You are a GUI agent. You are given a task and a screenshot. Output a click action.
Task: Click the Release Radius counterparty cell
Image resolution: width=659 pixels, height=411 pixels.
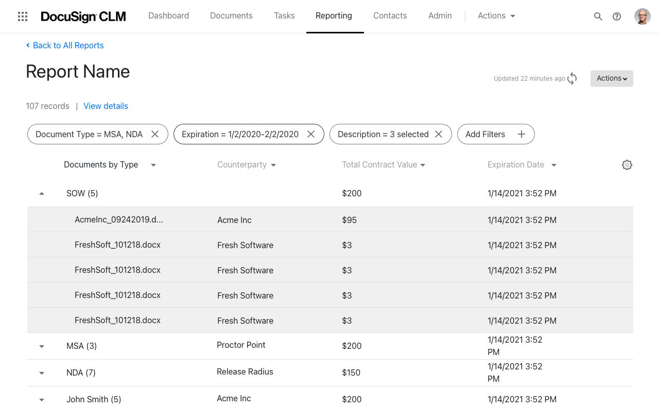click(245, 371)
